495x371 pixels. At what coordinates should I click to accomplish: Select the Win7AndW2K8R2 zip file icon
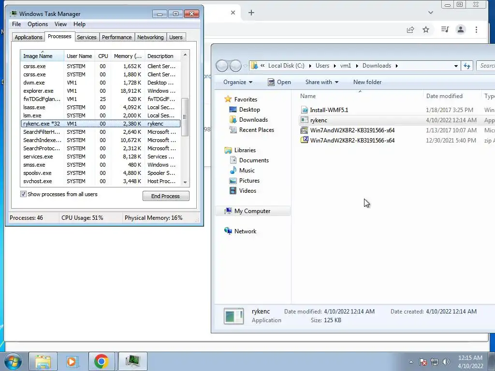pyautogui.click(x=305, y=140)
